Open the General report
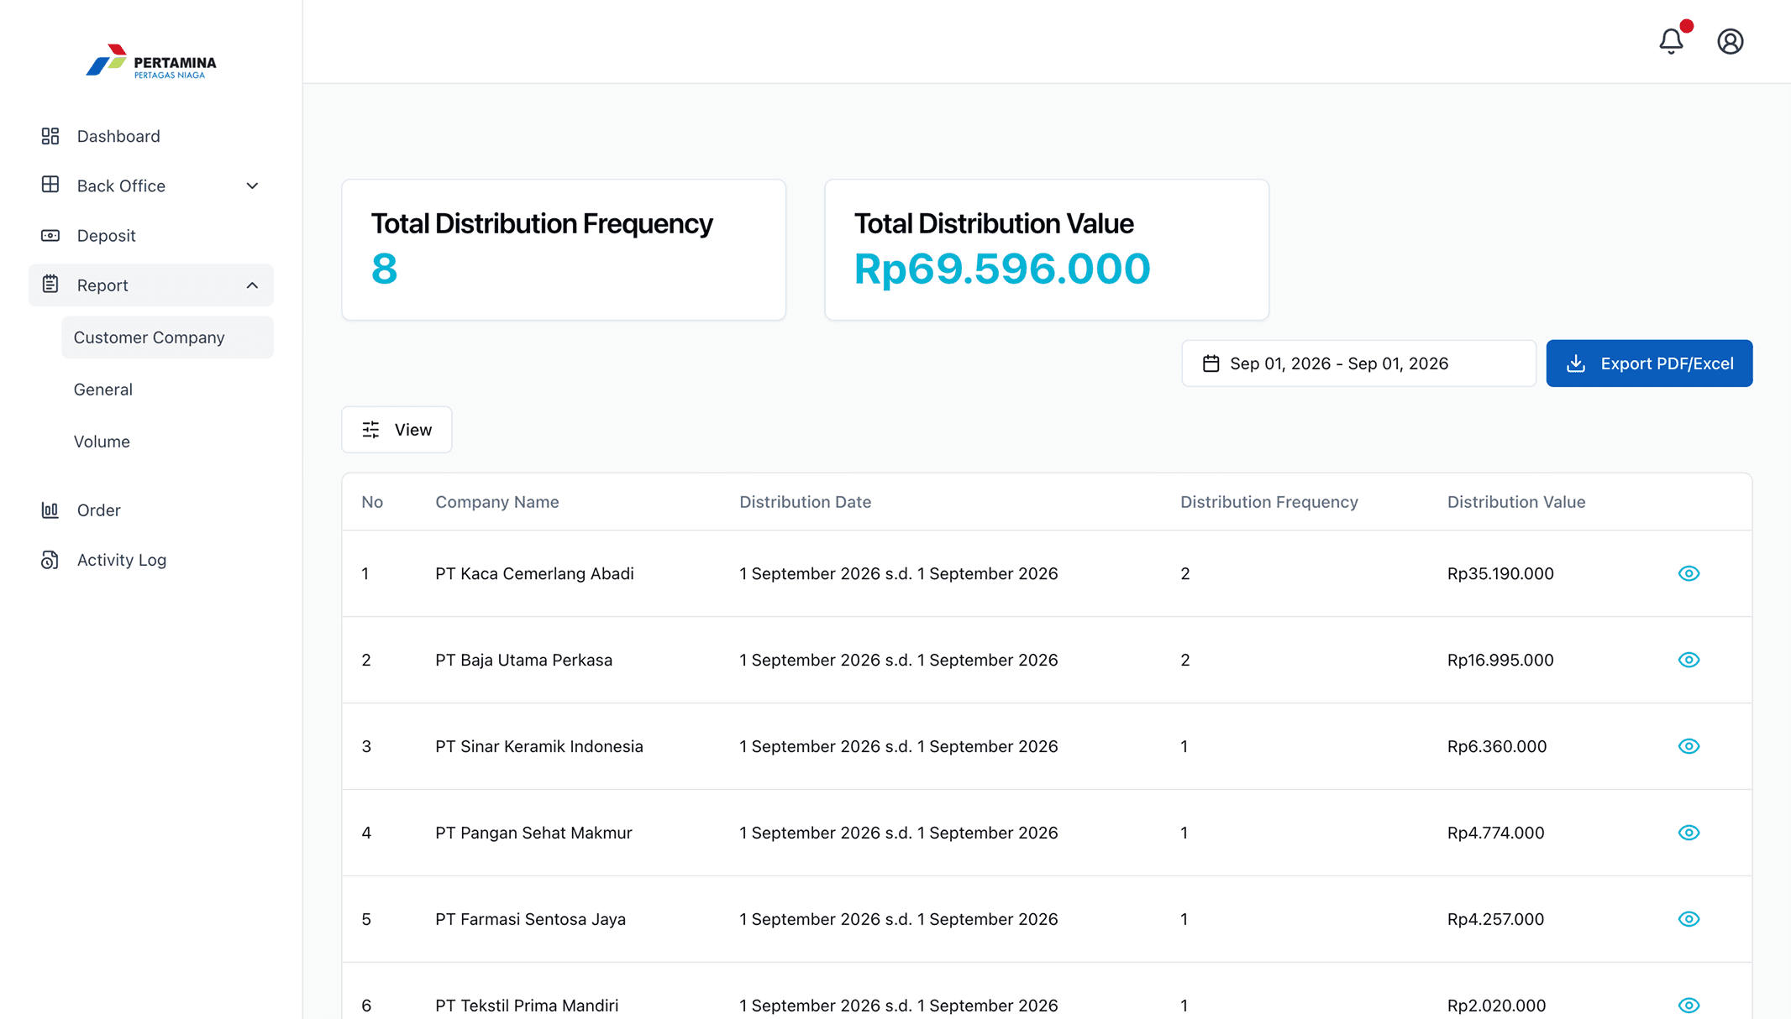1791x1019 pixels. (x=167, y=389)
